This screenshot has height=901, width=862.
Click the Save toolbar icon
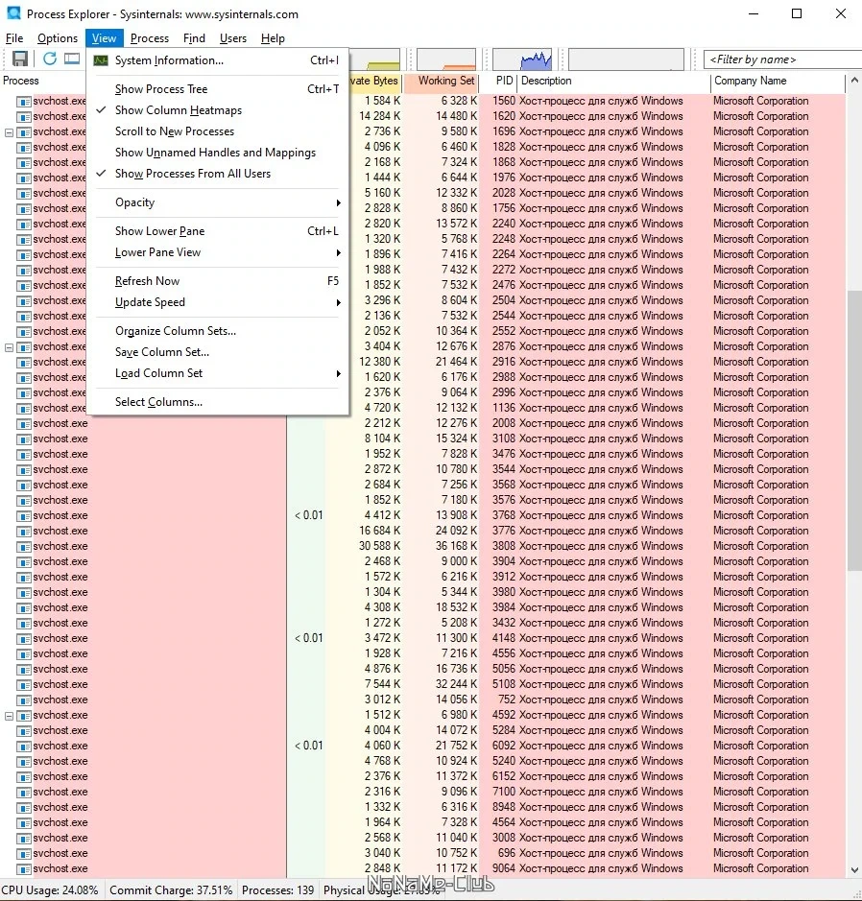20,59
